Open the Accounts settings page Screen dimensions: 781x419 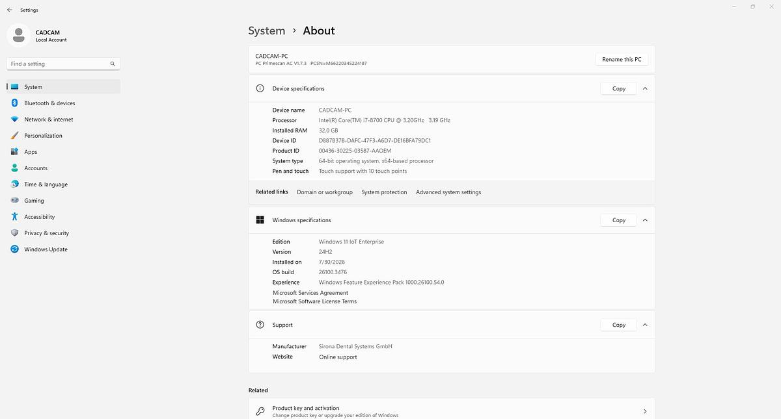click(x=64, y=168)
